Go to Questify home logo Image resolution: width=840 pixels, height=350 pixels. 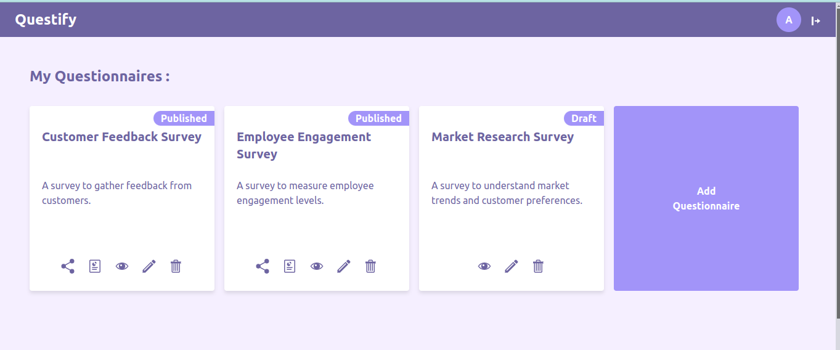click(46, 20)
